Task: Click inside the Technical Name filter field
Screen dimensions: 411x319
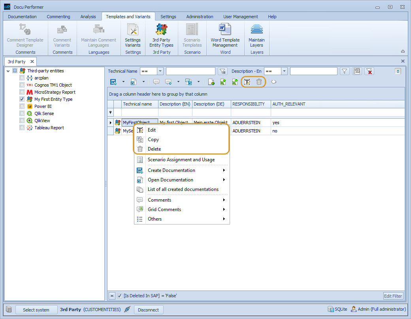Action: point(190,71)
